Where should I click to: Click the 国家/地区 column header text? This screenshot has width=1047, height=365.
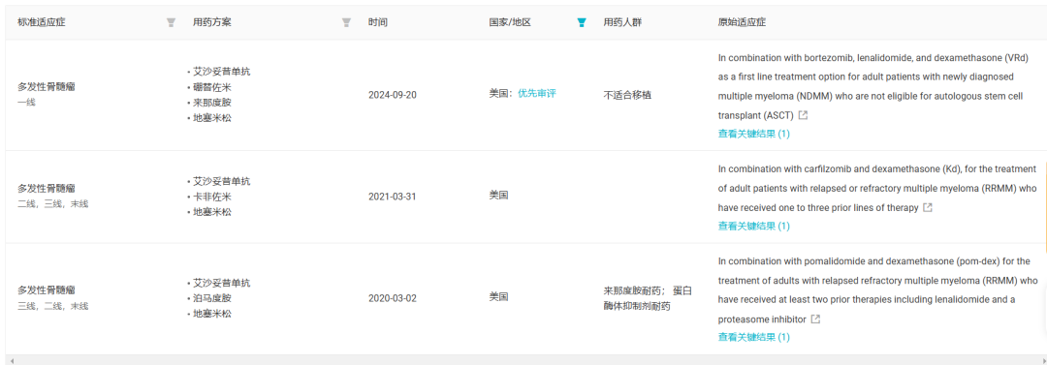click(510, 22)
